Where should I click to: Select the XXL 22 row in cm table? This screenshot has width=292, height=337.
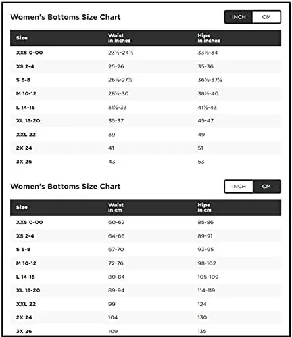(x=145, y=304)
